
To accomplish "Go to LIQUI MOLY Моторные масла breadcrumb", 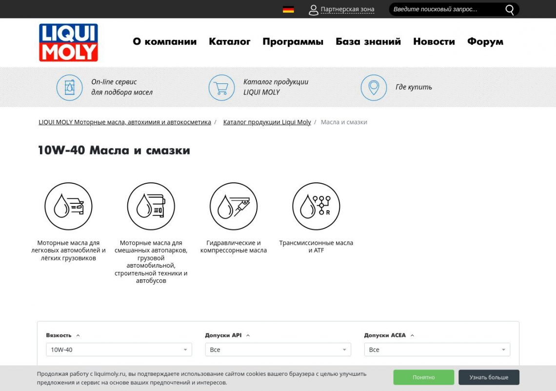I will click(125, 122).
